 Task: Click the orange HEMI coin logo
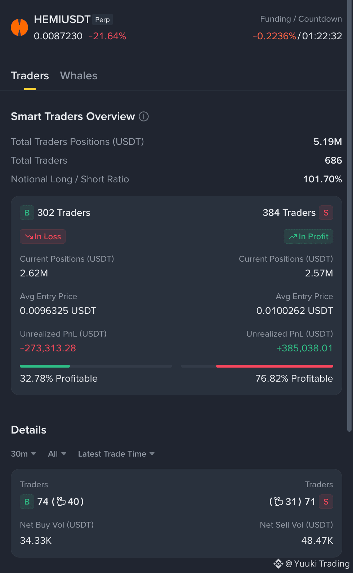[x=19, y=27]
